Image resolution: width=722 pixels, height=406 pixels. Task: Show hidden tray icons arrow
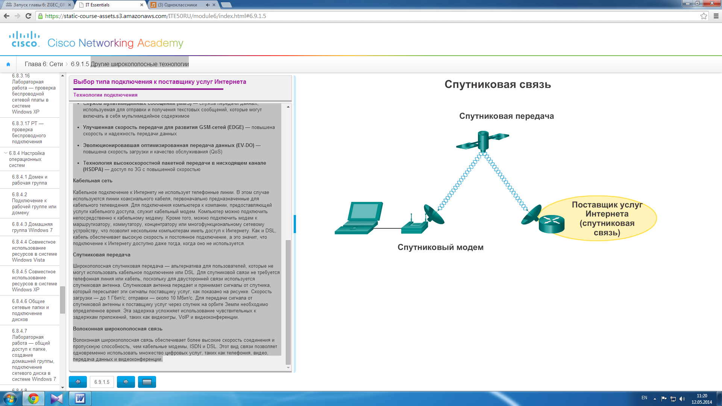click(655, 398)
